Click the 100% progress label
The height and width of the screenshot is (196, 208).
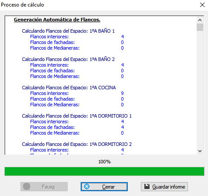click(x=104, y=162)
